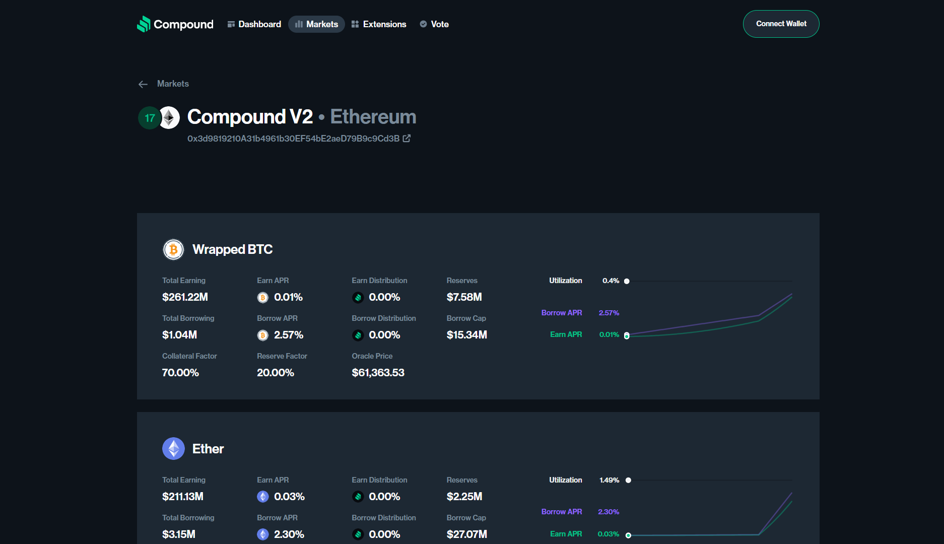Click the Connect Wallet button
Viewport: 944px width, 544px height.
(x=780, y=24)
